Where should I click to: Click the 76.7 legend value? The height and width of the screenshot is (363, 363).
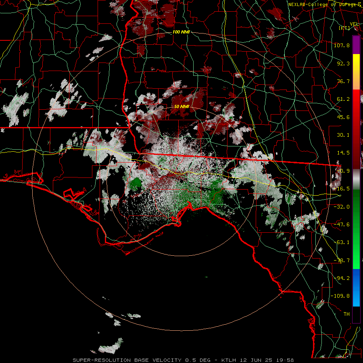click(343, 81)
